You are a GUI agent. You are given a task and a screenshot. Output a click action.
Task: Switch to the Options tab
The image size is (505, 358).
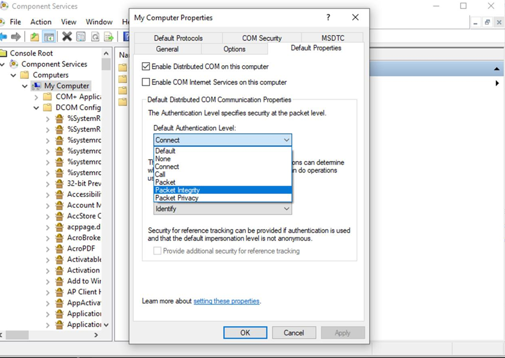[x=234, y=49]
